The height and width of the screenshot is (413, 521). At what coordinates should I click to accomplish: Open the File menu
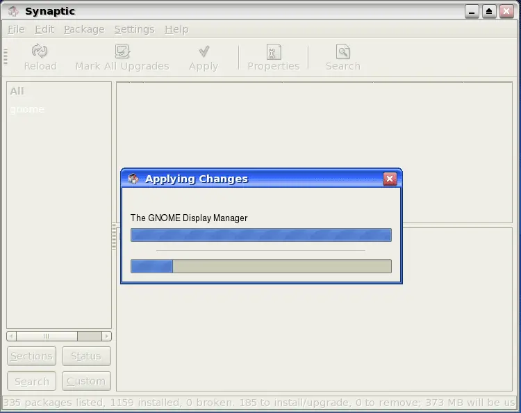16,29
